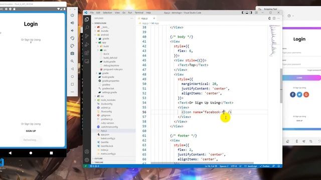
Task: Open the Selection menu
Action: click(x=107, y=12)
